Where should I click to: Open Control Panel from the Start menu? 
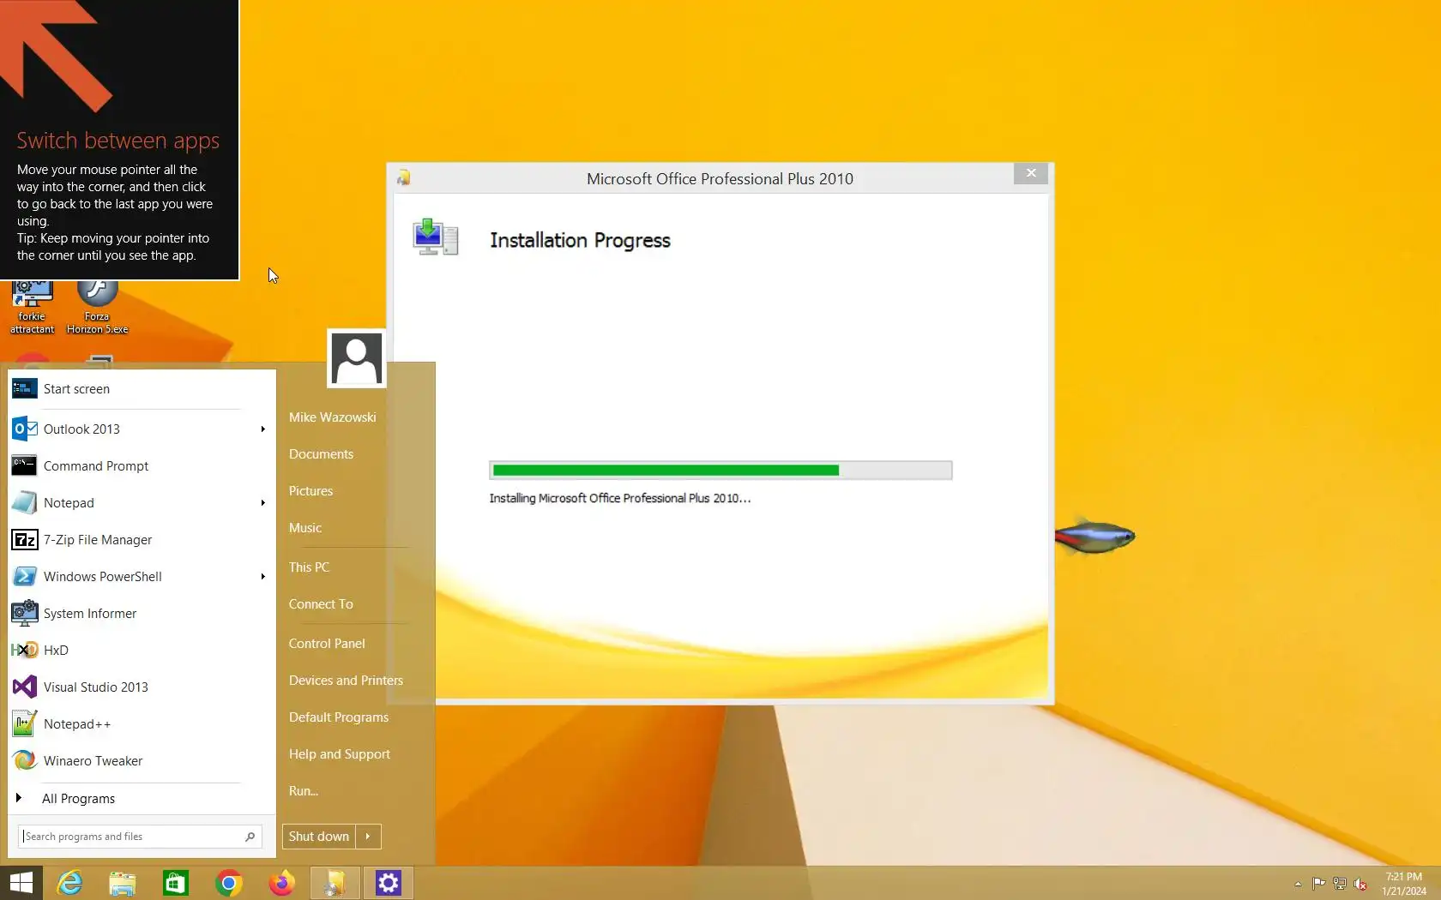pos(327,644)
